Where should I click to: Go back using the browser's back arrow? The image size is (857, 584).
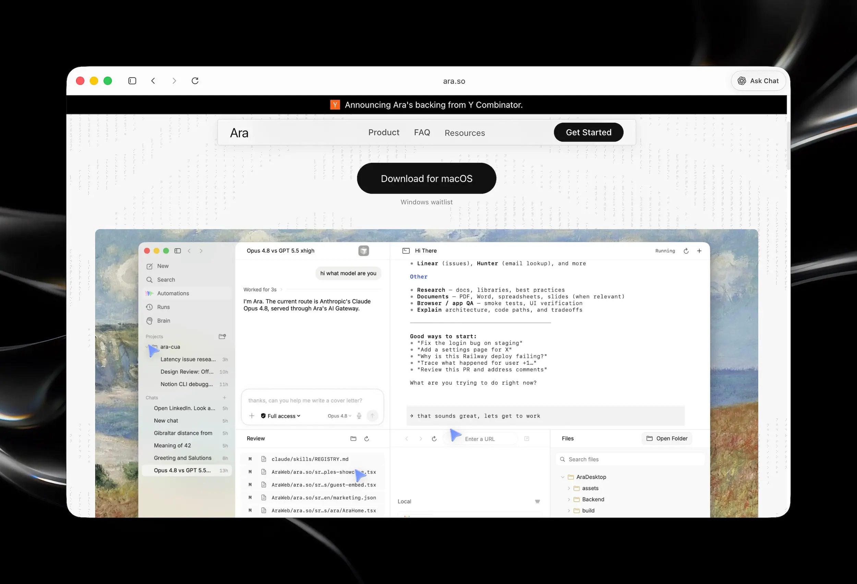pyautogui.click(x=153, y=81)
